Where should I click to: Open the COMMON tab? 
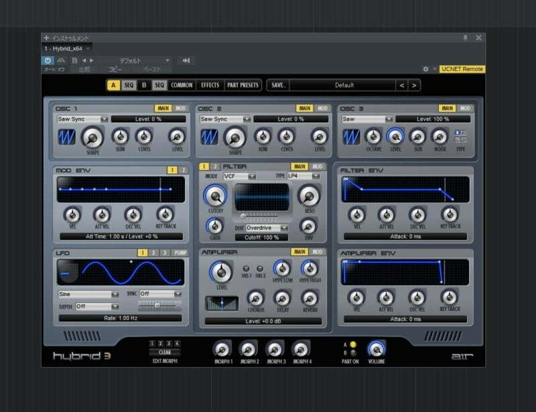(182, 85)
